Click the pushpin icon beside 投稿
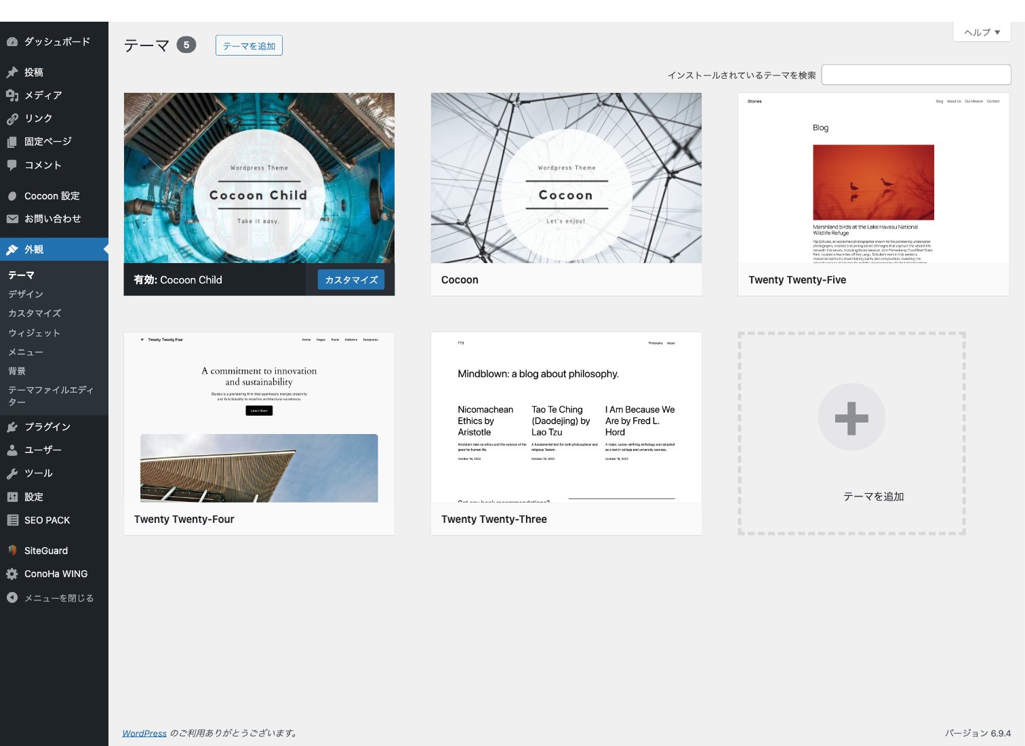The width and height of the screenshot is (1025, 746). (12, 73)
